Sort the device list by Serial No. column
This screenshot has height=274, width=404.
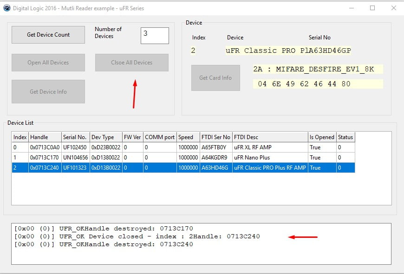(x=76, y=137)
